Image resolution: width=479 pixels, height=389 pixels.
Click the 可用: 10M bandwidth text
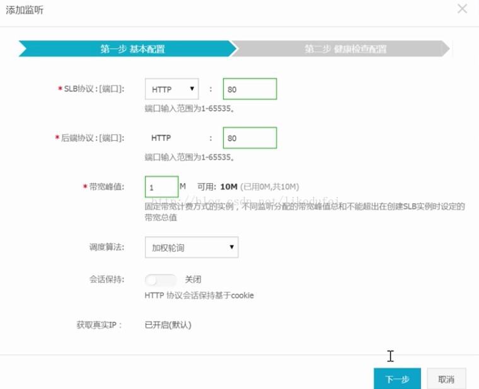click(x=217, y=187)
